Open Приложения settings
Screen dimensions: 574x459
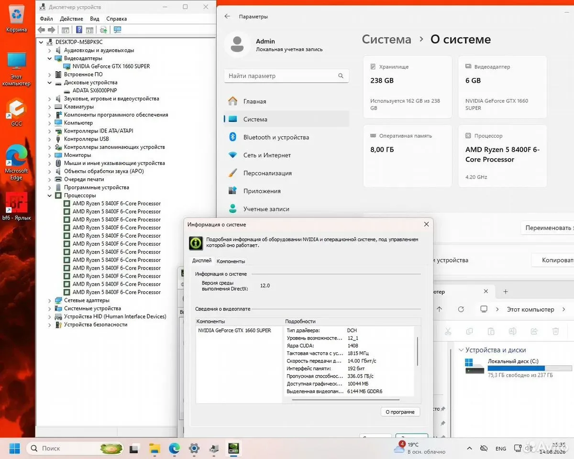pos(286,191)
